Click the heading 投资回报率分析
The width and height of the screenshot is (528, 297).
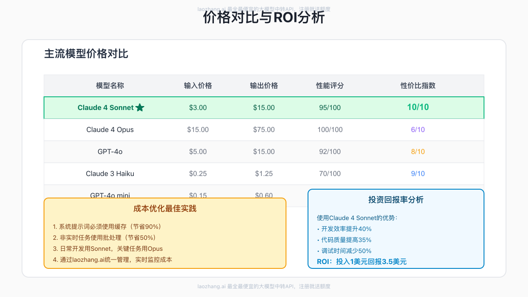tap(396, 200)
